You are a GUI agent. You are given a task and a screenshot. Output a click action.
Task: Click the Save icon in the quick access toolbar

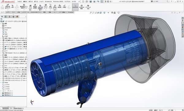(90, 2)
